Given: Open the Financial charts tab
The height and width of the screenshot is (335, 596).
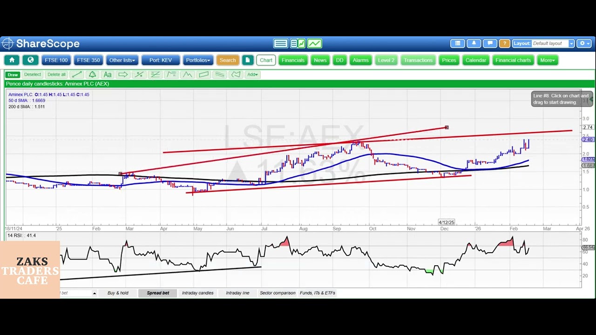Looking at the screenshot, I should (x=513, y=60).
